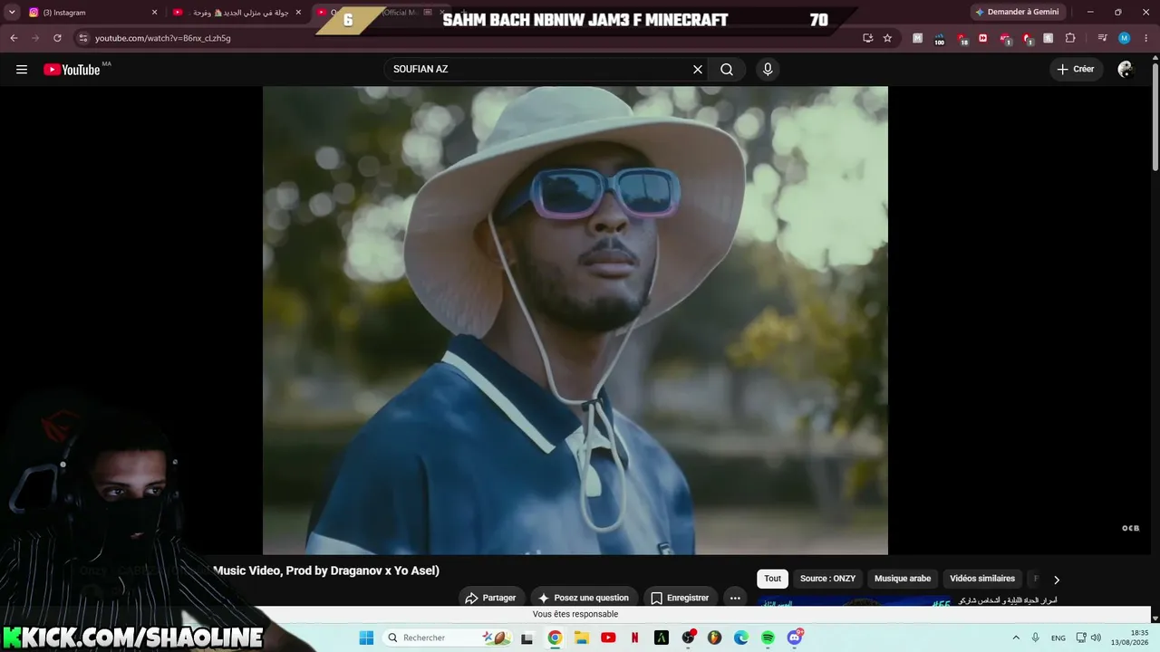Click Posez une question button
The image size is (1160, 652).
pos(584,598)
